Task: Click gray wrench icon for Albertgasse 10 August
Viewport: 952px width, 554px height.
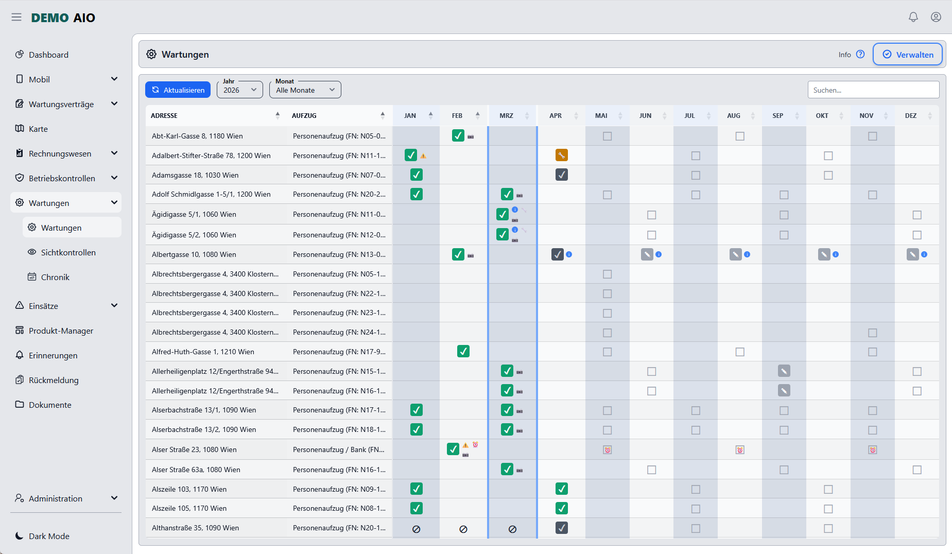Action: point(736,254)
